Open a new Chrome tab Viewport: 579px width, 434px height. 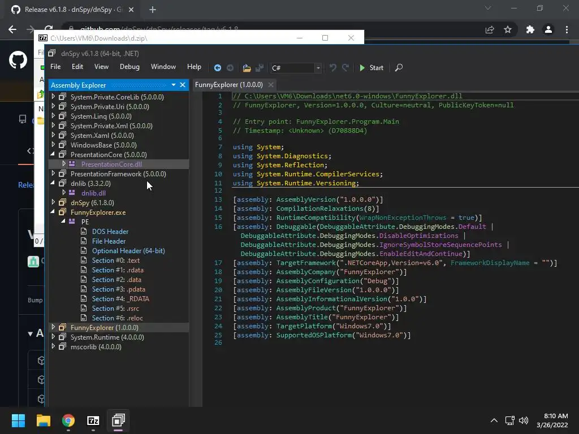tap(153, 10)
